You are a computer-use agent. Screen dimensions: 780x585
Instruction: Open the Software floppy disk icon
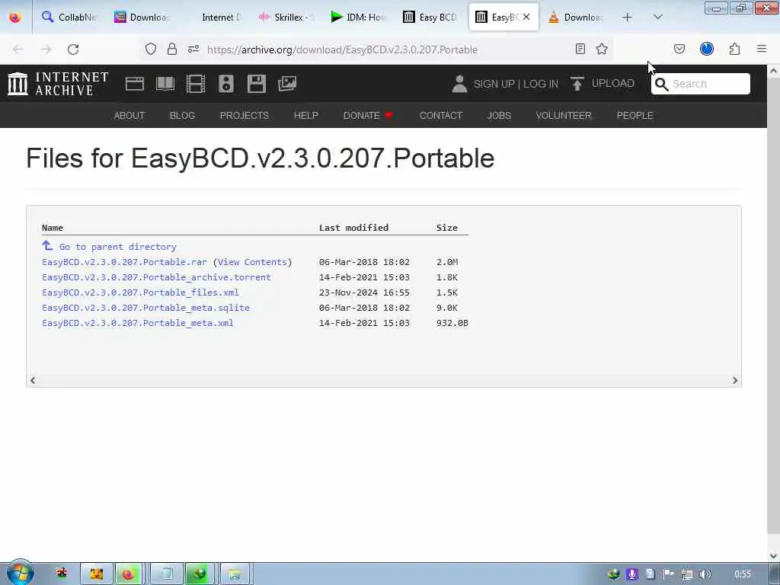(x=256, y=84)
